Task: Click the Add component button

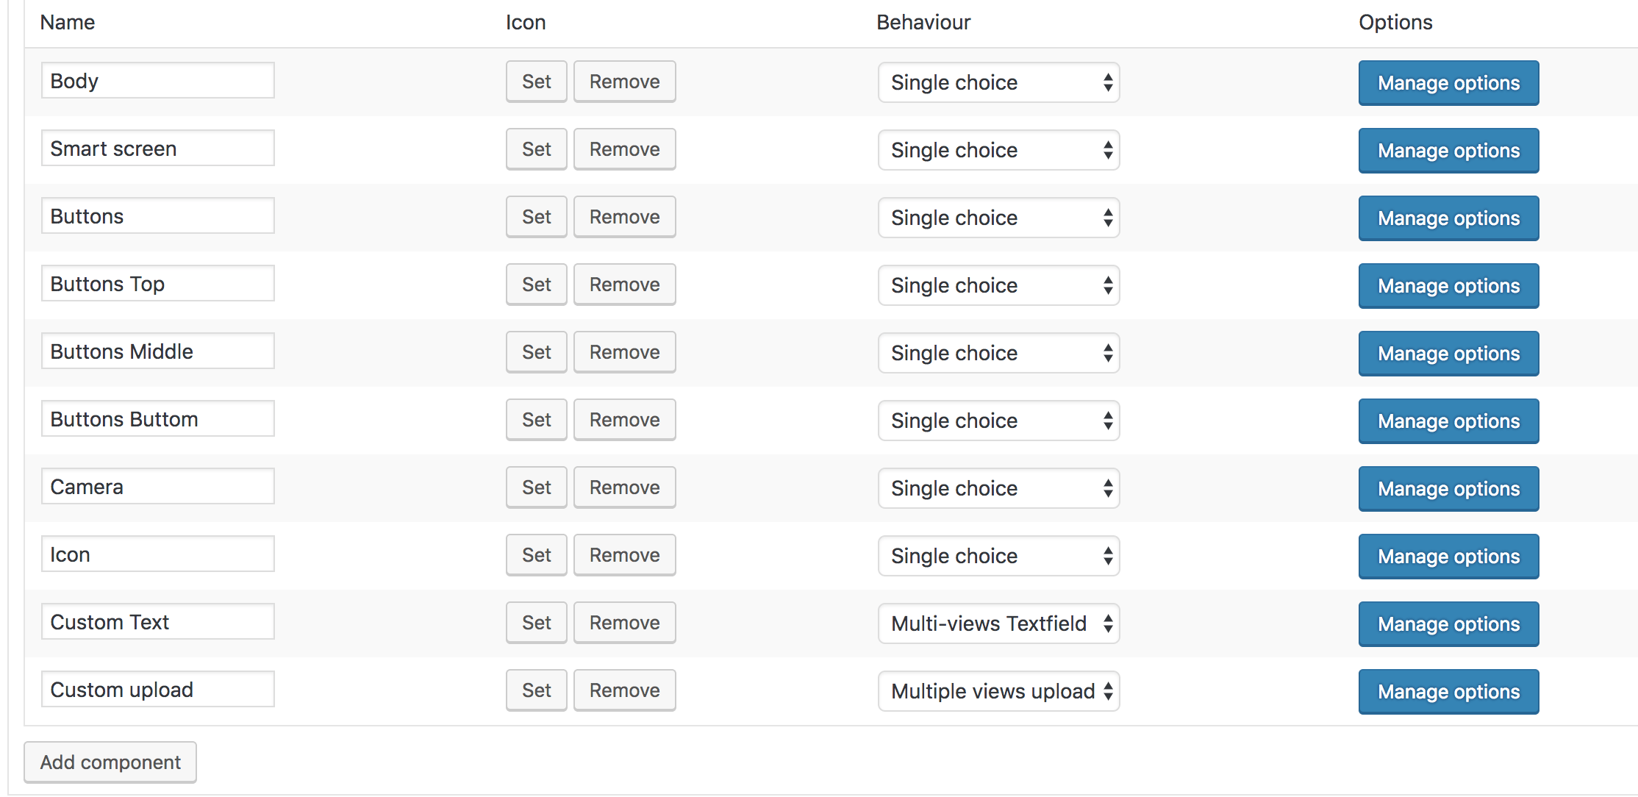Action: tap(110, 762)
